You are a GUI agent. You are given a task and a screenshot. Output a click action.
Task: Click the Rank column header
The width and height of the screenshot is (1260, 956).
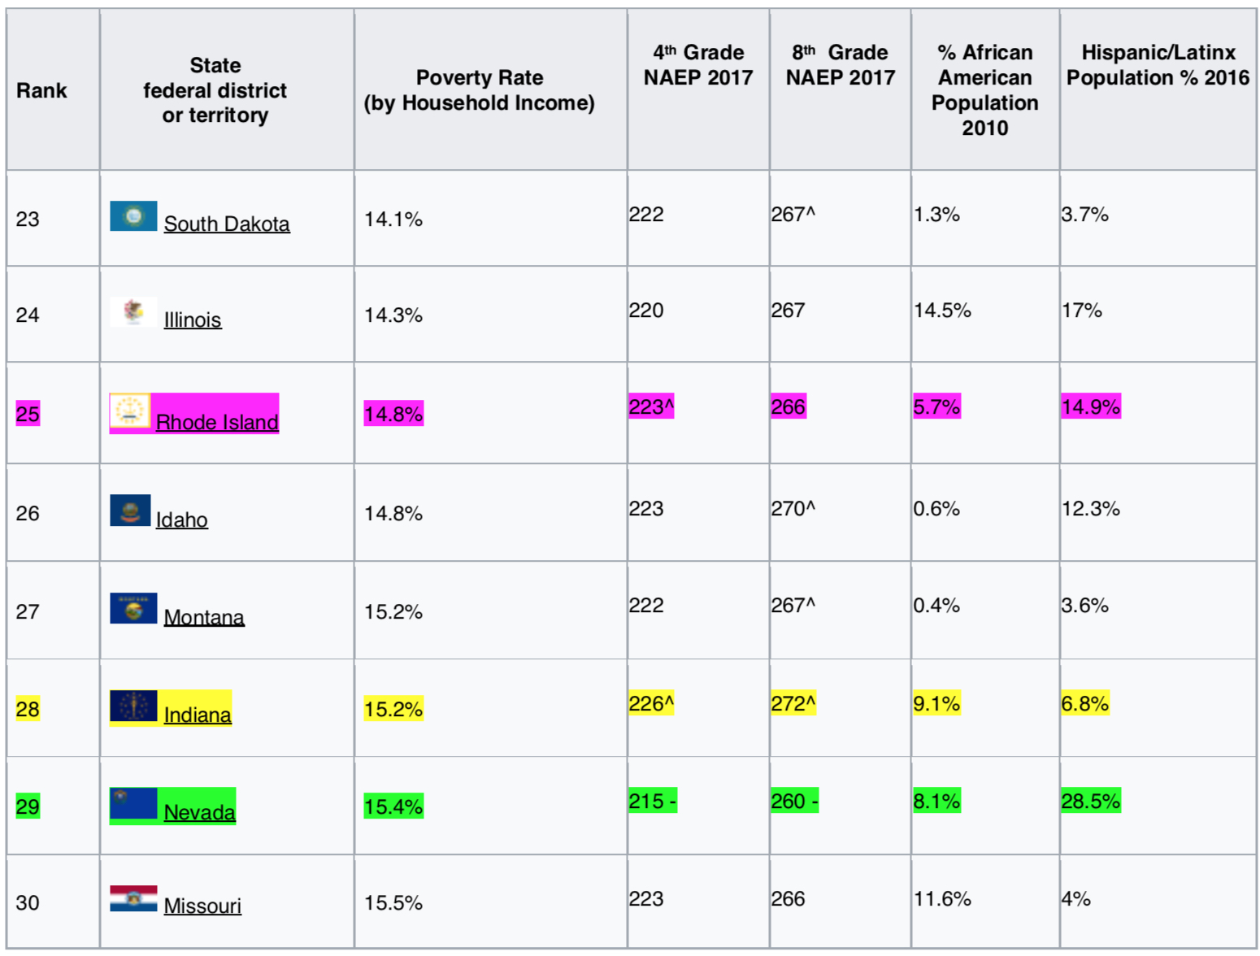(41, 90)
